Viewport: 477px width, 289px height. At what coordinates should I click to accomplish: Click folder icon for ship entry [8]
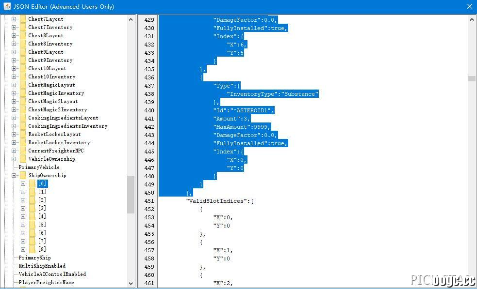pos(32,249)
